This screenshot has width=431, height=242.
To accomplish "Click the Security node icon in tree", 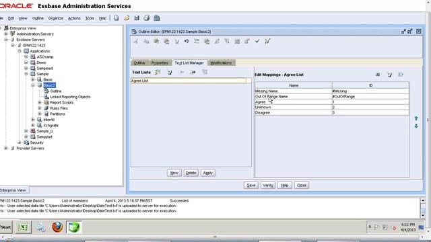I will 26,143.
